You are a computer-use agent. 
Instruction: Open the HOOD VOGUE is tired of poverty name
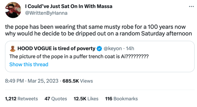pos(56,49)
